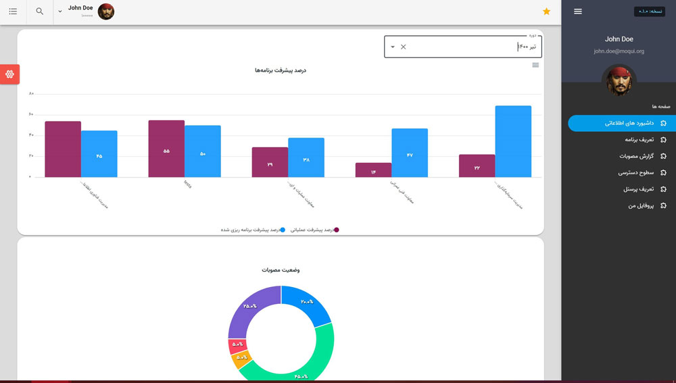Click the نسخه version badge
676x383 pixels.
click(650, 11)
